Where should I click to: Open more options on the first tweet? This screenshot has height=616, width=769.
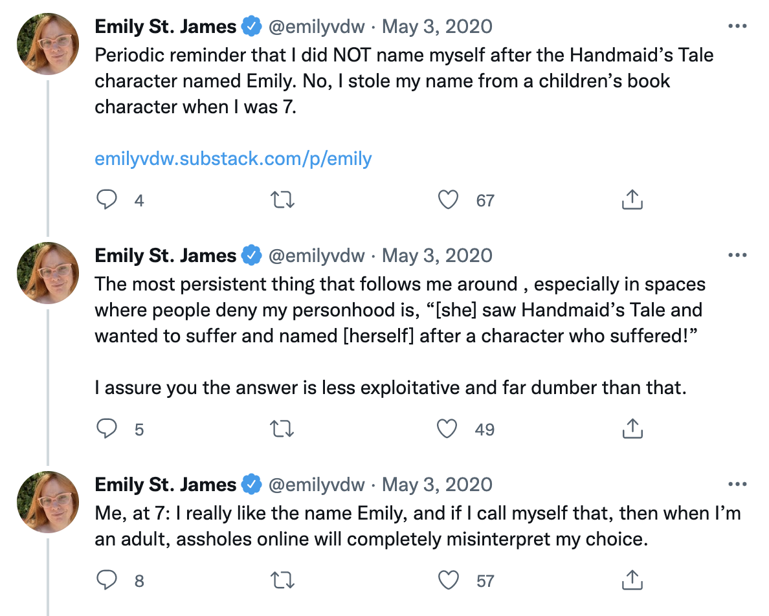(x=737, y=27)
